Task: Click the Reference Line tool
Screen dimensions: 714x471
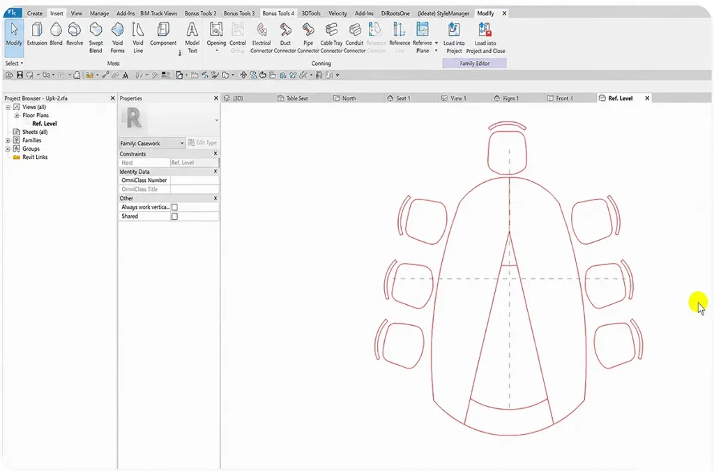Action: (400, 38)
